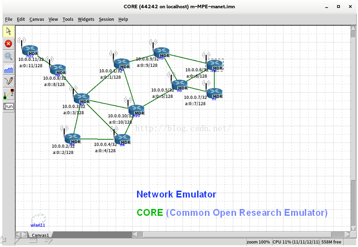Switch to the Canvas1 tab
Viewport: 358px width, 247px height.
click(x=40, y=235)
